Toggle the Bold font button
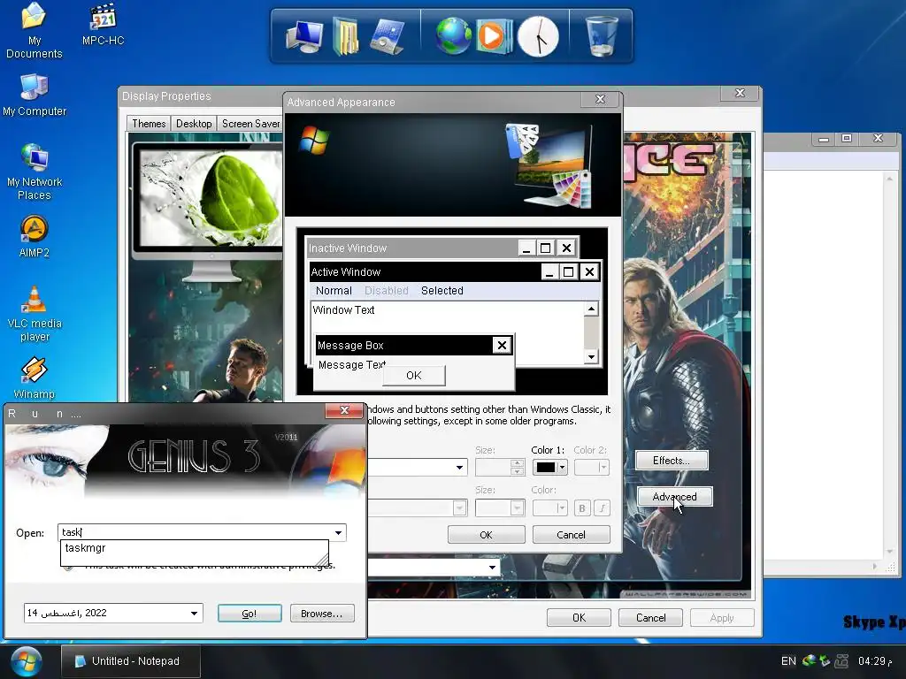 (x=582, y=508)
